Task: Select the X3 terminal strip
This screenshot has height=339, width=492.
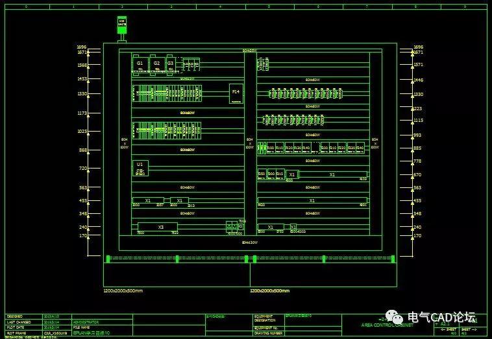Action: tap(157, 227)
